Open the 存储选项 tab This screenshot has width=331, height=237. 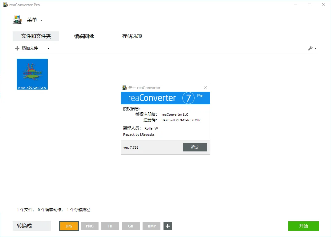point(132,36)
